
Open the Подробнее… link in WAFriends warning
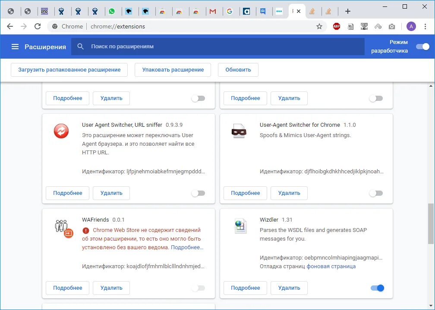[x=187, y=247]
